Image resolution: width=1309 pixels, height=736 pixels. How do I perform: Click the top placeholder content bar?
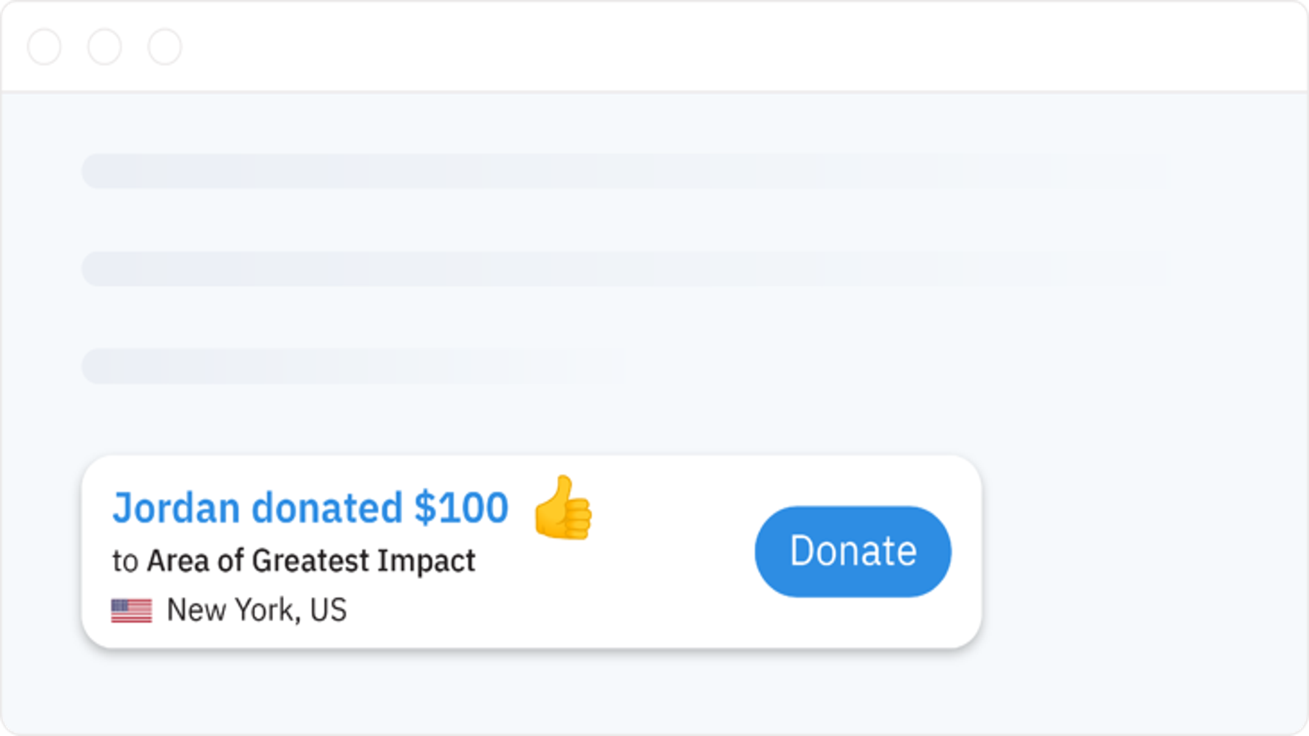611,171
